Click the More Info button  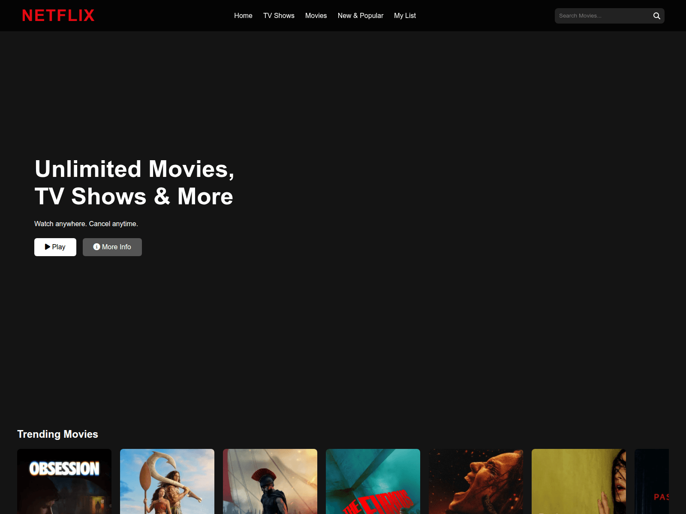click(x=112, y=247)
